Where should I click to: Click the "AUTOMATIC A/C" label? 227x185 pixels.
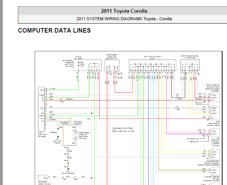coord(193,139)
